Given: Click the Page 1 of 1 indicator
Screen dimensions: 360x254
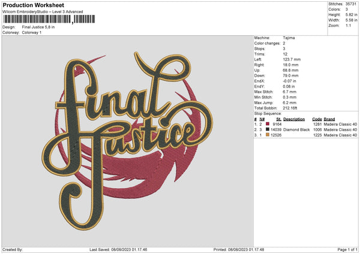Looking at the screenshot, I should pyautogui.click(x=347, y=249).
